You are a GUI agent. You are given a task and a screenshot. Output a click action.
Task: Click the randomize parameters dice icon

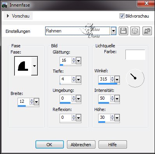coord(135,31)
